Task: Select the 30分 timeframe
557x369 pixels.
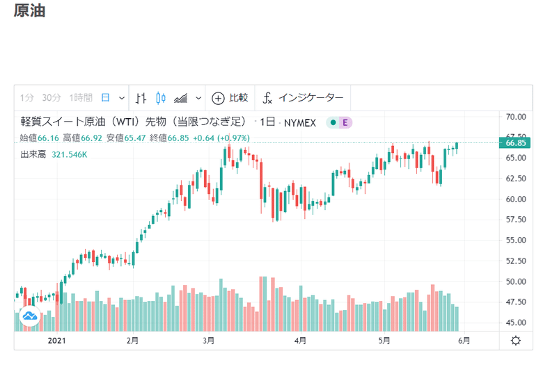Action: (52, 97)
